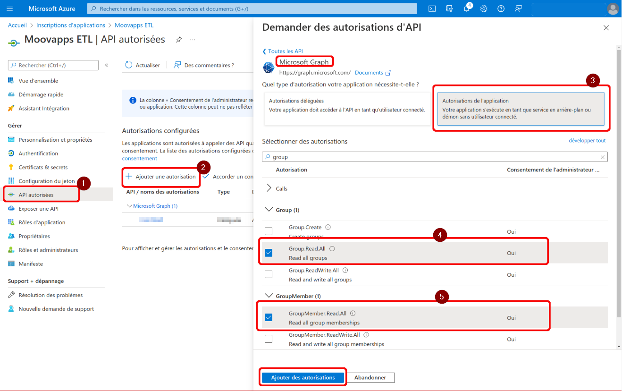Image resolution: width=622 pixels, height=391 pixels.
Task: Open feedback icon in top bar
Action: 518,8
